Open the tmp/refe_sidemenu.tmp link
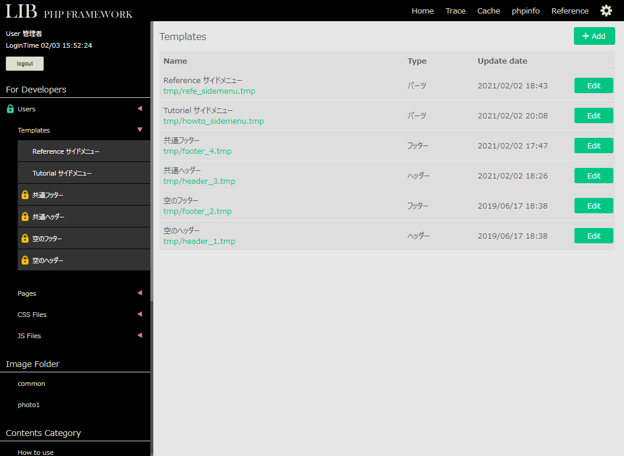The image size is (624, 456). [209, 91]
